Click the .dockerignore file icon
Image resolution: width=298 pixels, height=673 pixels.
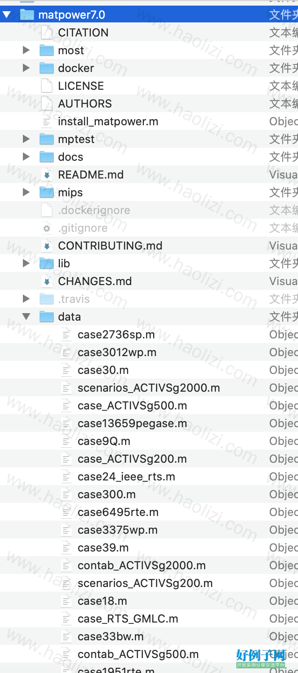click(47, 210)
